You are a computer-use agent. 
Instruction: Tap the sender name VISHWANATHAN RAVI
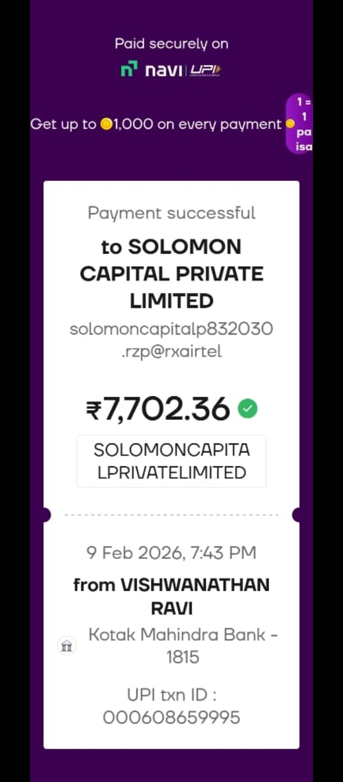(171, 596)
